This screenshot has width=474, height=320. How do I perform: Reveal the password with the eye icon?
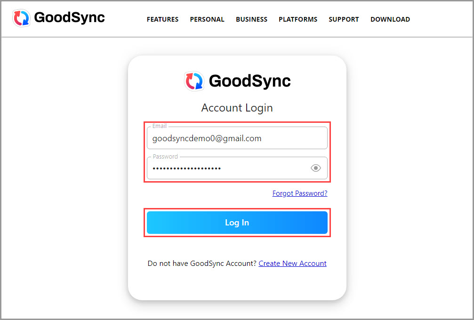316,168
